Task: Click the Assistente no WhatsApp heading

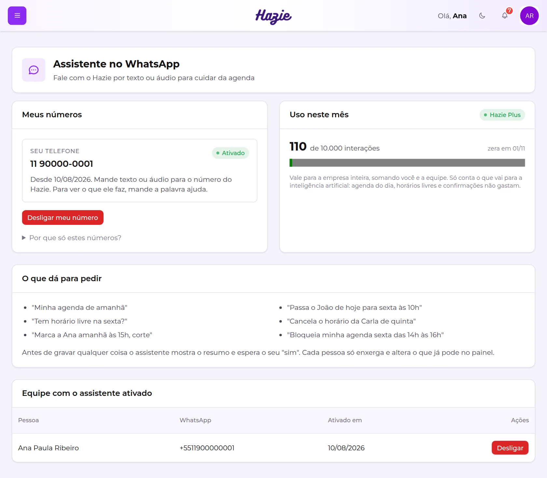Action: tap(116, 64)
